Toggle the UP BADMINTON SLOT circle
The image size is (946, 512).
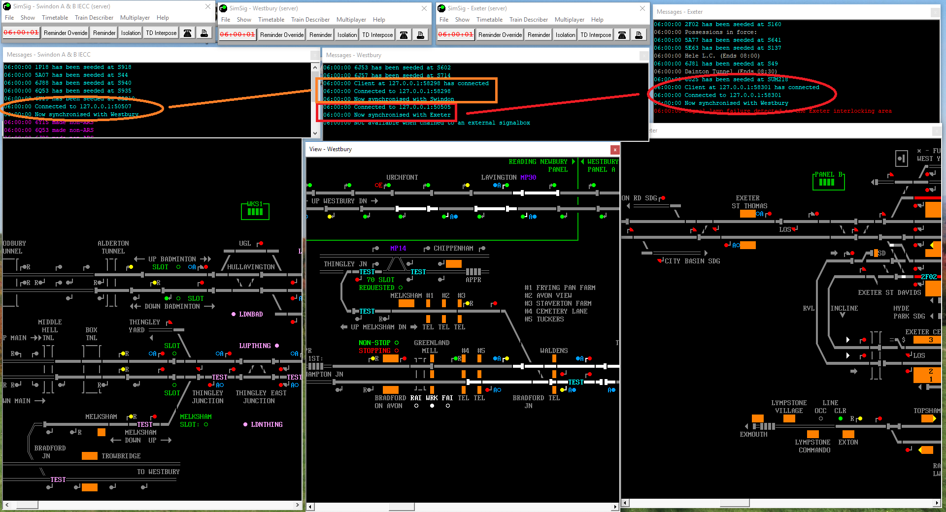178,267
